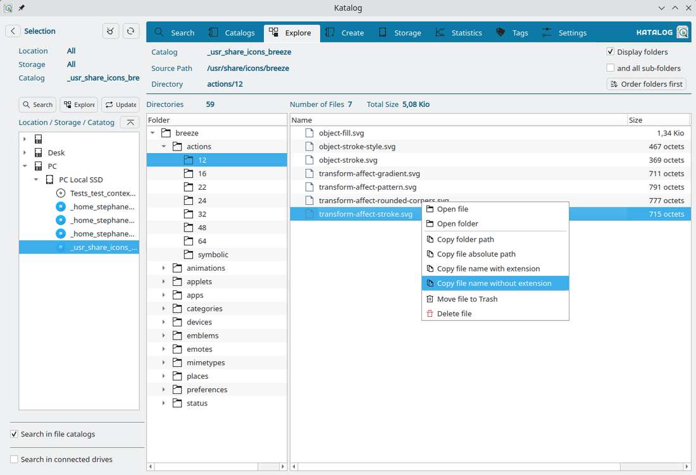696x475 pixels.
Task: Enable the and all sub-folders checkbox
Action: click(611, 68)
